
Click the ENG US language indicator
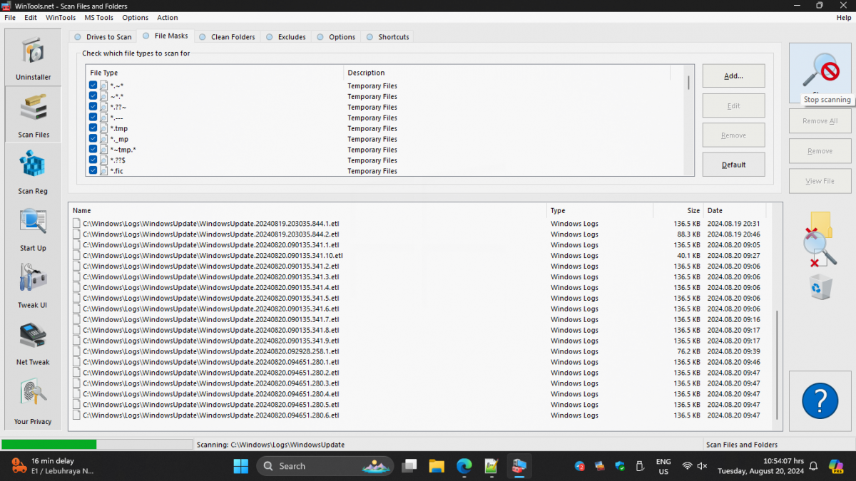[663, 466]
